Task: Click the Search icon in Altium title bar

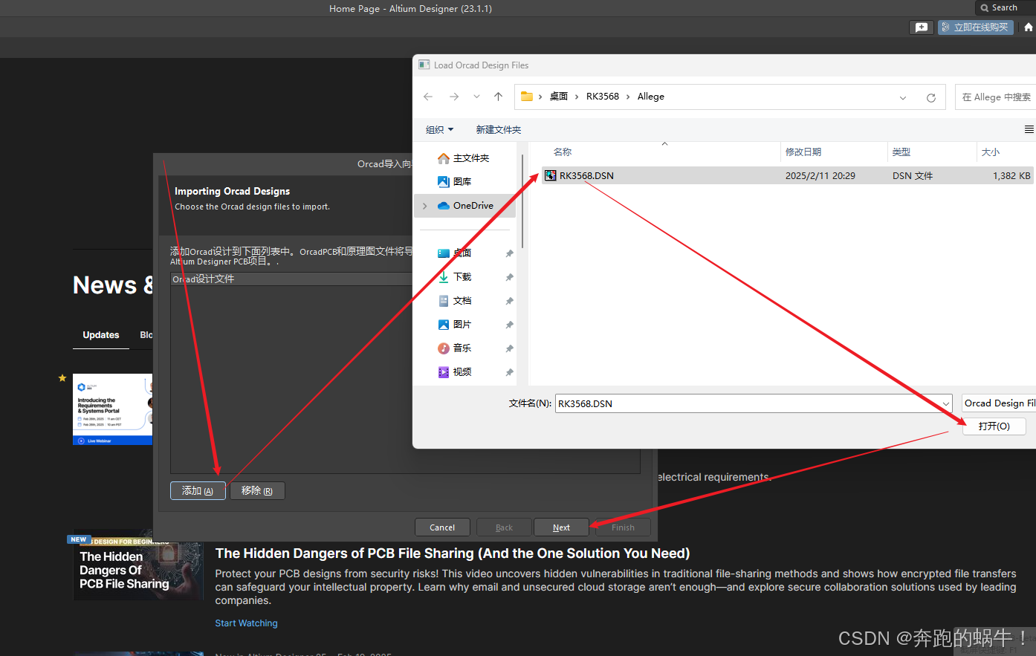Action: (985, 8)
